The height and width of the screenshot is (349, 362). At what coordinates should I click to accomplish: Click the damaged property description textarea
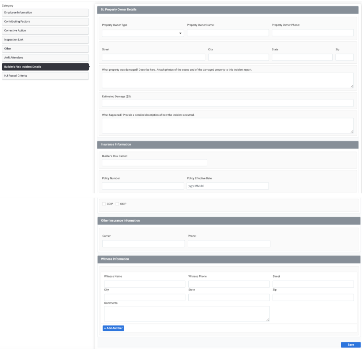click(228, 80)
